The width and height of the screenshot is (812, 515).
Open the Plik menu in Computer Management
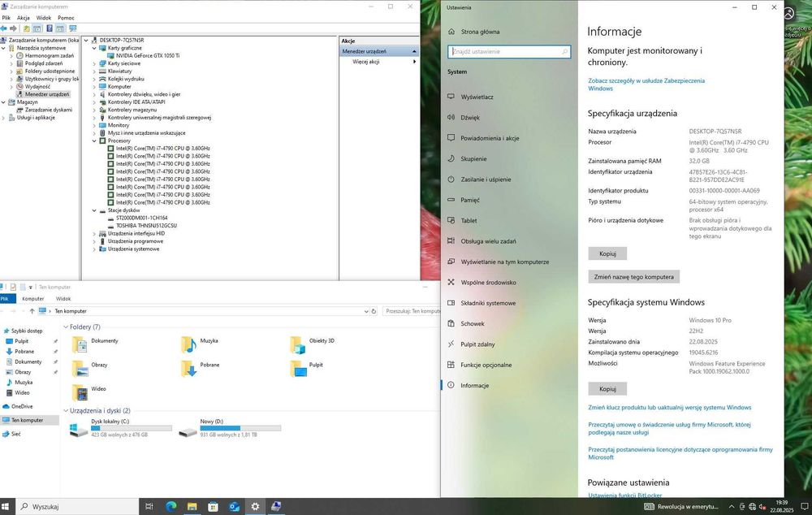click(6, 18)
